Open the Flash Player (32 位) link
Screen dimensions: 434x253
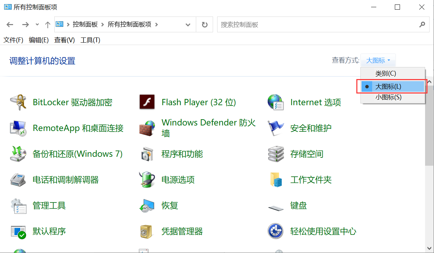click(199, 102)
